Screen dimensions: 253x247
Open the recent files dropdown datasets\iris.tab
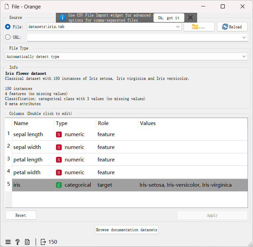click(104, 27)
